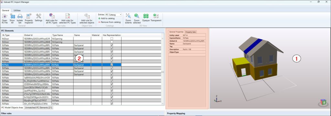The width and height of the screenshot is (331, 116).
Task: Toggle Has Representation checkbox in highlighted row
Action: click(112, 65)
